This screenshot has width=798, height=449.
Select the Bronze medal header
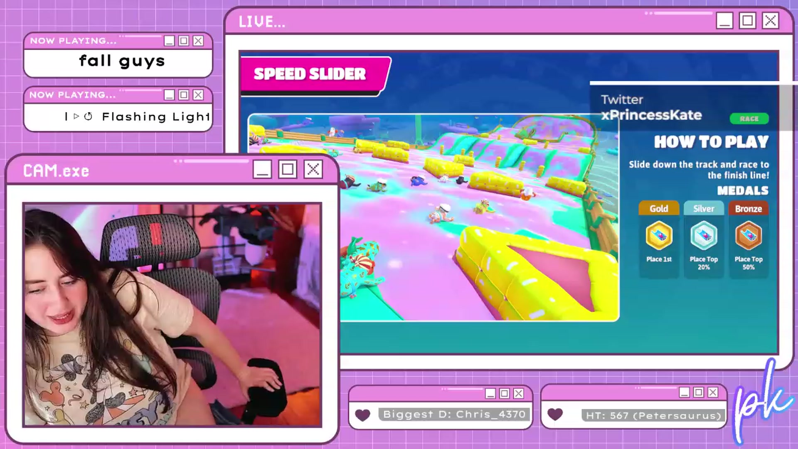(749, 208)
